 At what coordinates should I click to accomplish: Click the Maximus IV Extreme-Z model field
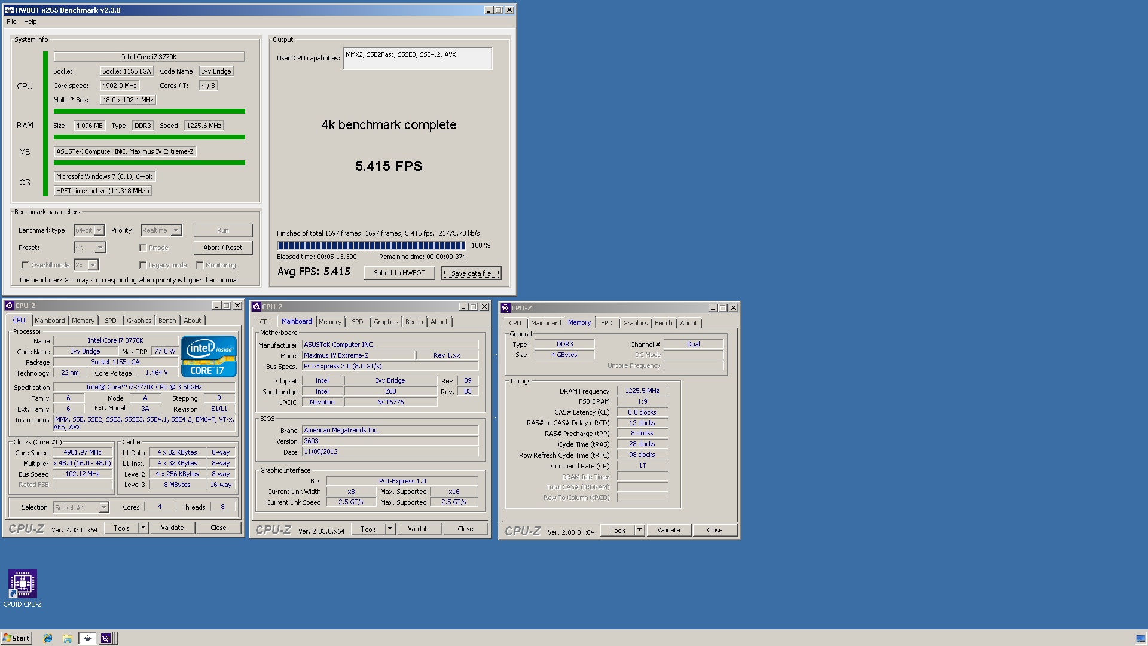358,355
